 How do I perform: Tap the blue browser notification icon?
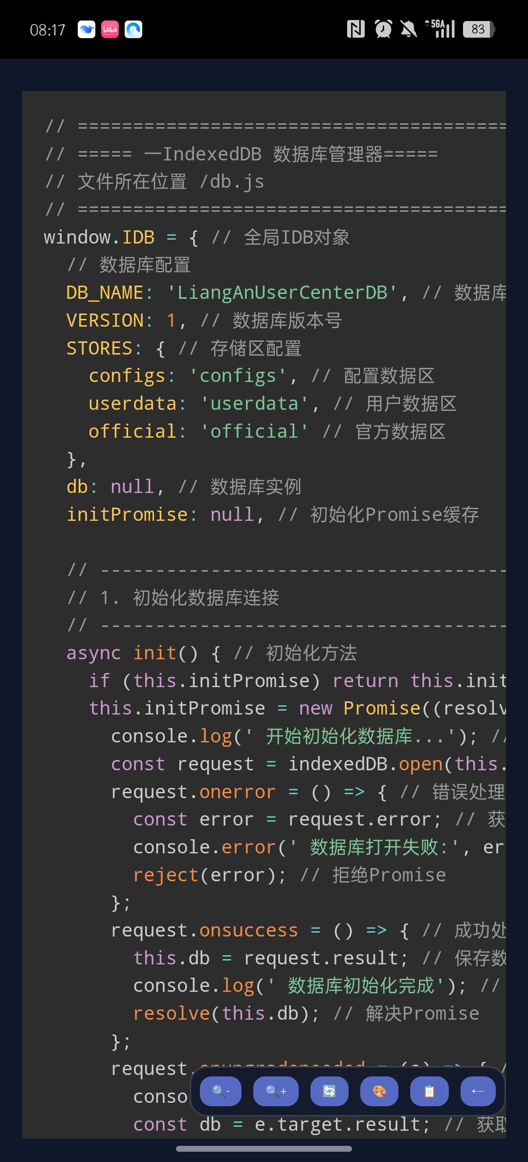tap(133, 29)
